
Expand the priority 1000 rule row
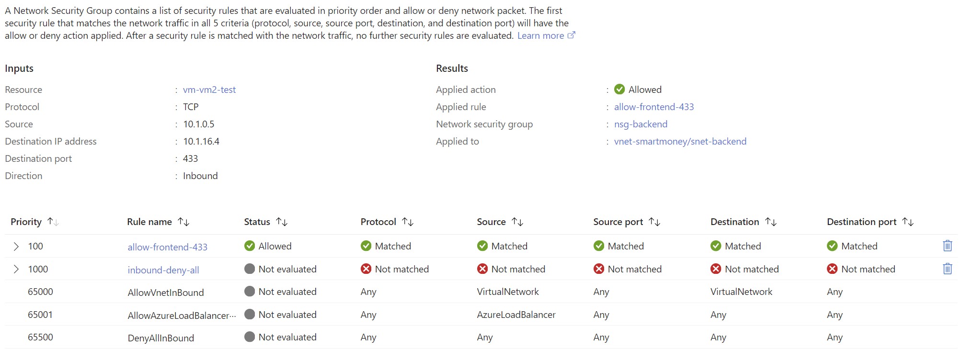tap(16, 269)
